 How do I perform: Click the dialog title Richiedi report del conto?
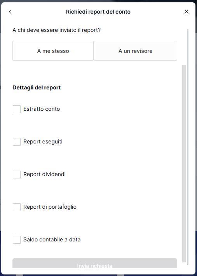[98, 12]
